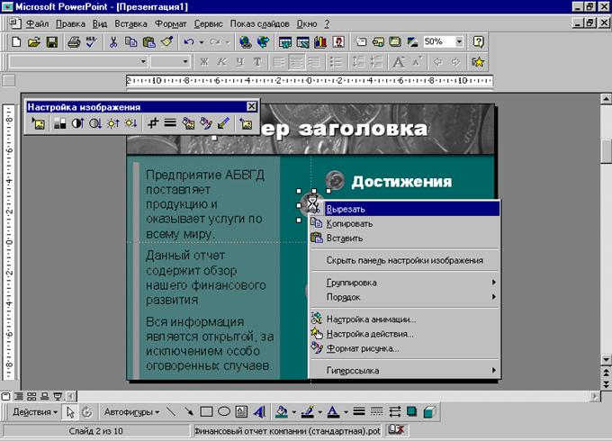The width and height of the screenshot is (612, 441).
Task: Click the Insert WordArt icon
Action: 259,412
